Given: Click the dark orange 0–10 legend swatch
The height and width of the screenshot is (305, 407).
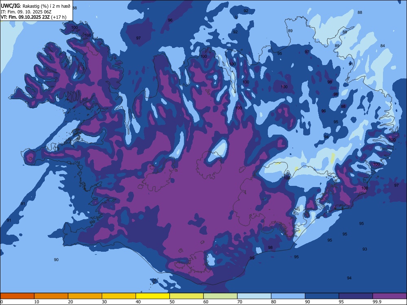Looking at the screenshot, I should [17, 296].
